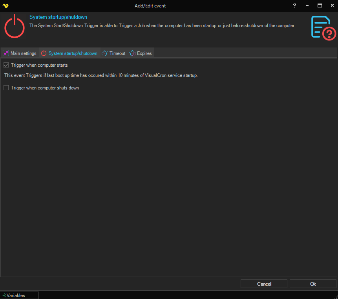Click the Cancel button

tap(264, 284)
